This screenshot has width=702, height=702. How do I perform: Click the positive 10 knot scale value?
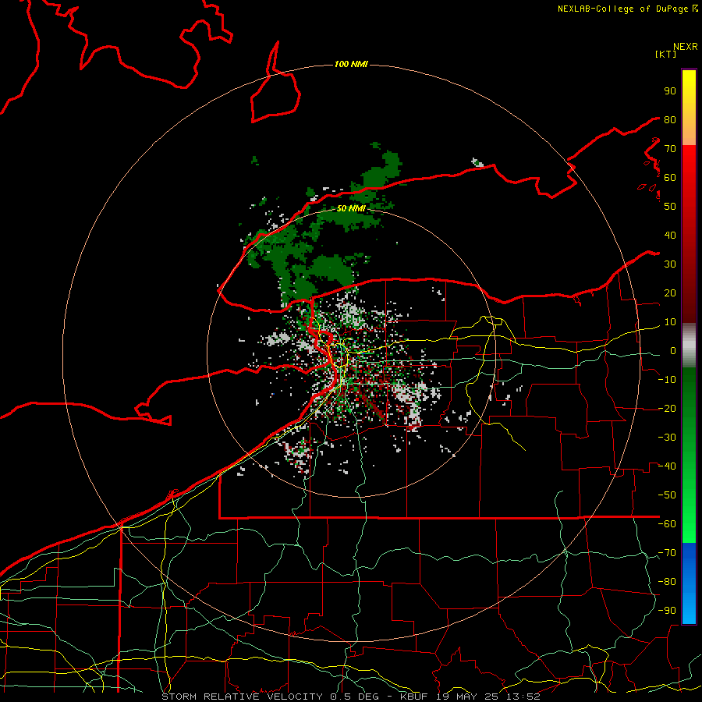[x=670, y=322]
